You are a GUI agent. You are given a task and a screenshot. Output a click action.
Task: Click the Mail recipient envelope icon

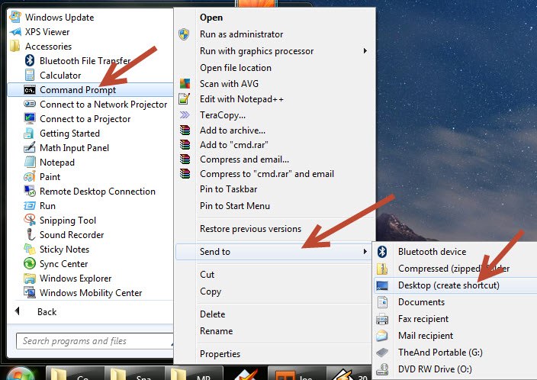(x=382, y=336)
